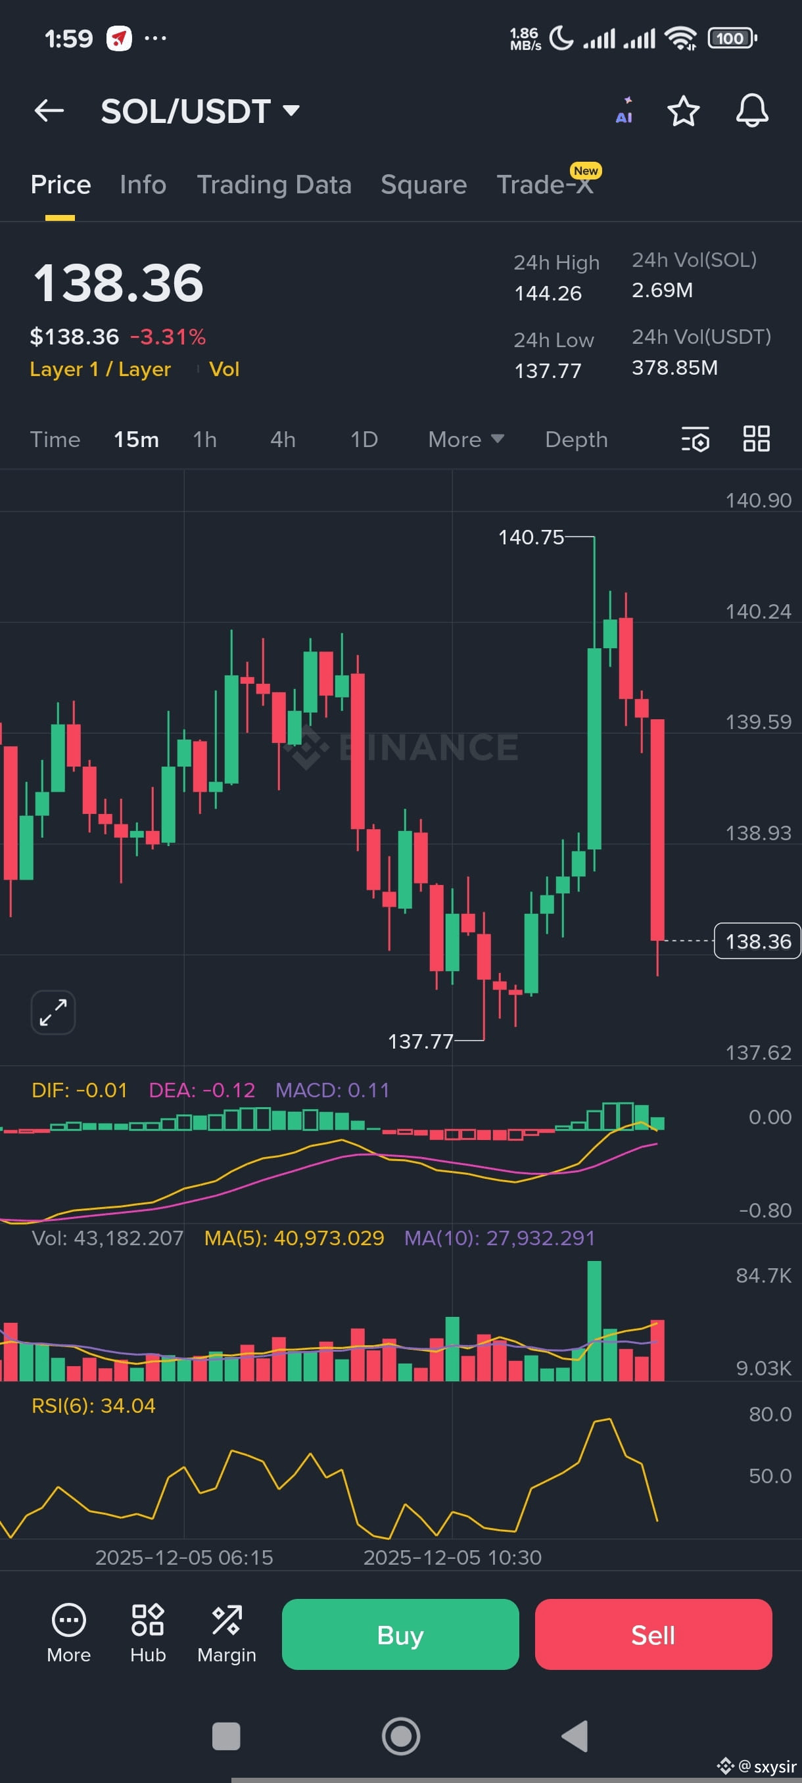The width and height of the screenshot is (802, 1783).
Task: Tap the Wi-Fi status icon
Action: 681,38
